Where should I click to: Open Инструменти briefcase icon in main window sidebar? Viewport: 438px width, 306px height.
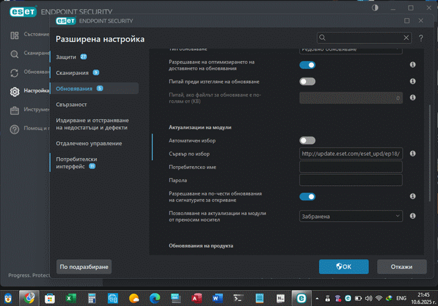coord(15,111)
